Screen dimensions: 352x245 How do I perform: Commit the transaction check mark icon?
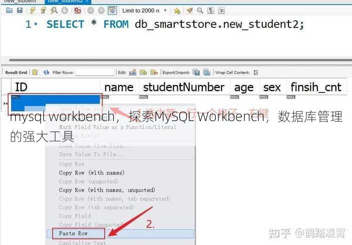pyautogui.click(x=91, y=10)
